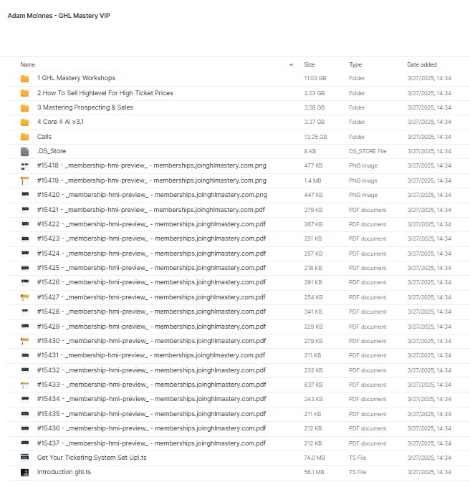Click thumbnail icon of #15424 PDF file

click(25, 253)
